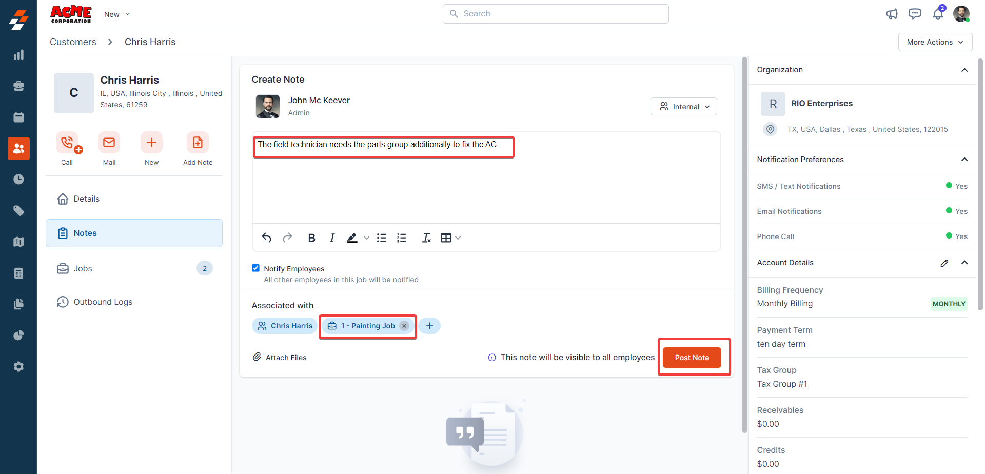This screenshot has height=474, width=985.
Task: Click the info icon beside visibility message
Action: pos(492,358)
